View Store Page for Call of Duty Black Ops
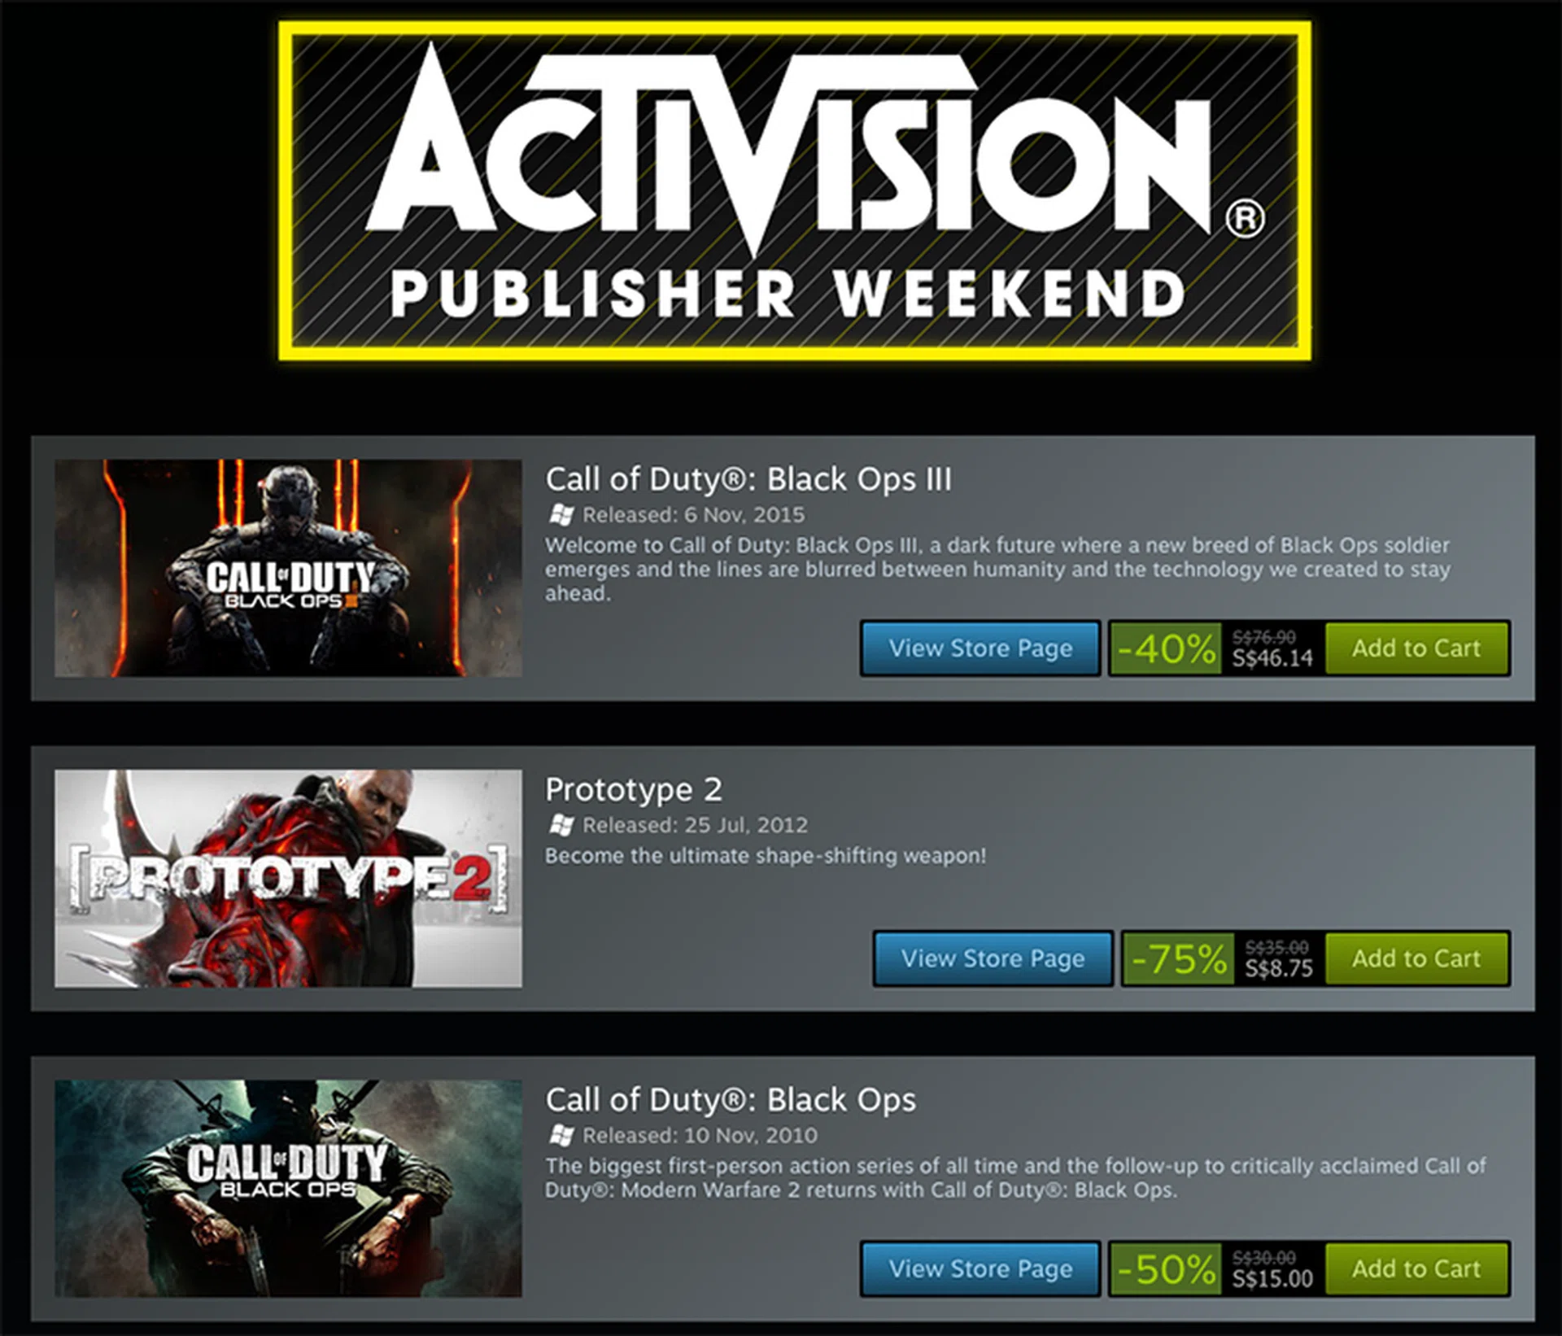 click(980, 1268)
